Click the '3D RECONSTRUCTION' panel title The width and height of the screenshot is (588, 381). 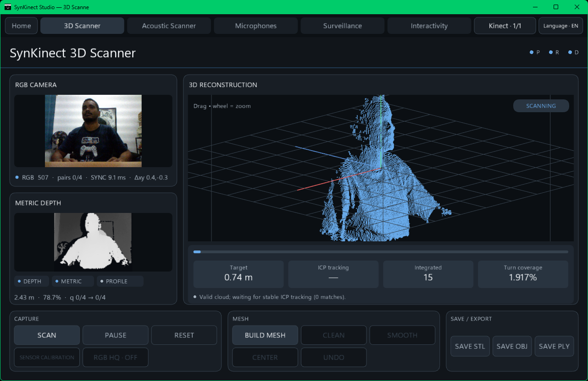tap(223, 85)
